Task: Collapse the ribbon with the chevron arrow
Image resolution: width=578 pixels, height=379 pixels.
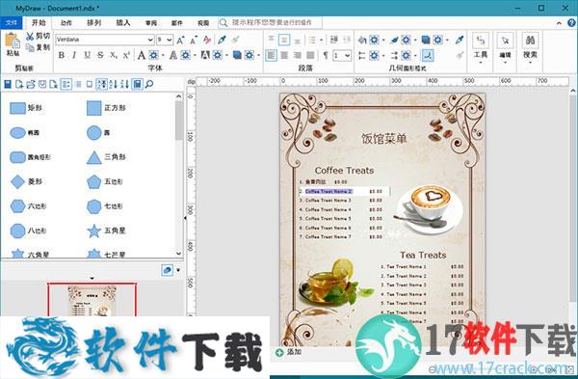Action: pyautogui.click(x=559, y=23)
